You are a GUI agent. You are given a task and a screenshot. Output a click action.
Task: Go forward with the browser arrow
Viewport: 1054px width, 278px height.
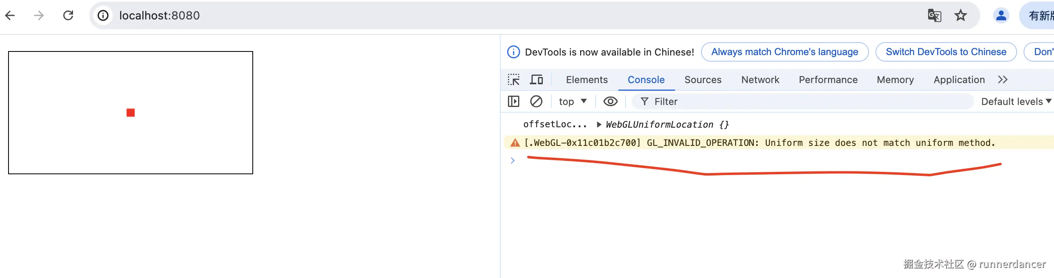(39, 15)
